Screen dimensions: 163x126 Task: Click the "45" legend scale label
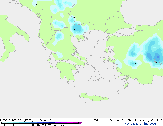tap(74, 125)
